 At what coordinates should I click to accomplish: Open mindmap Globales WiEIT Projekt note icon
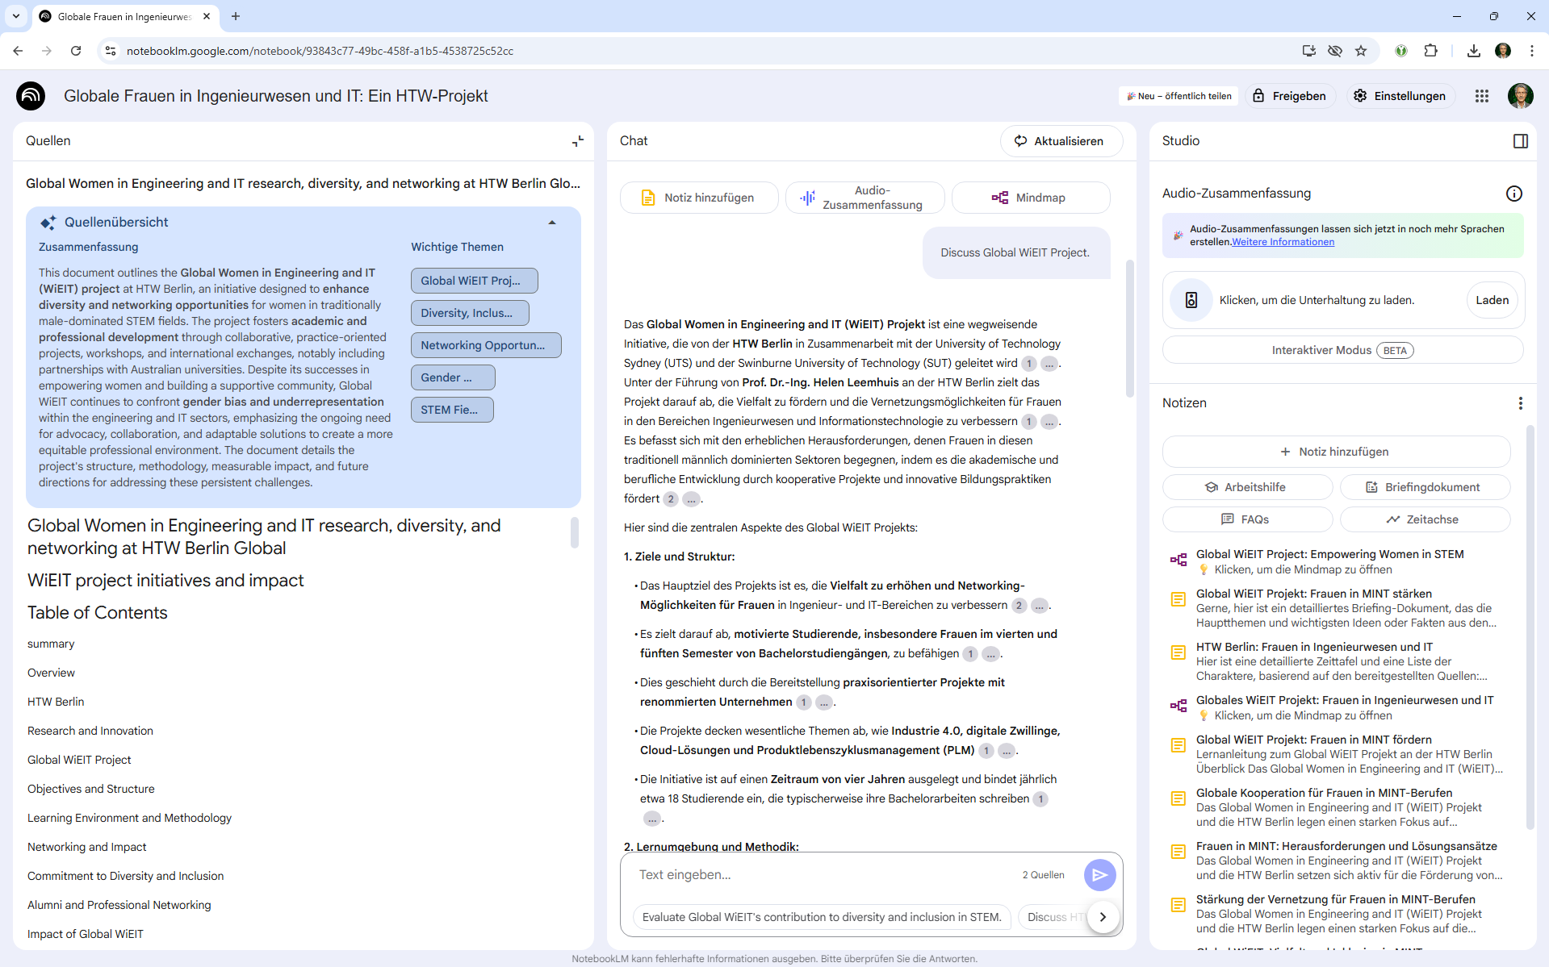tap(1178, 706)
